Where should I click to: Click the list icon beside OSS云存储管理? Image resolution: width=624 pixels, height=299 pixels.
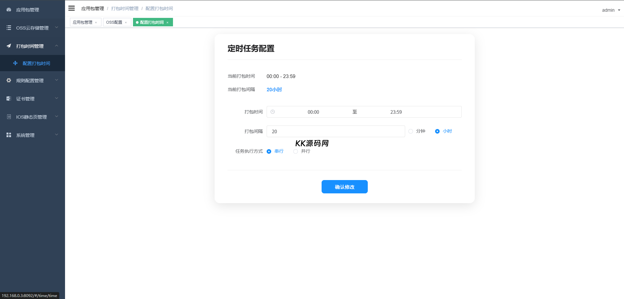coord(9,28)
